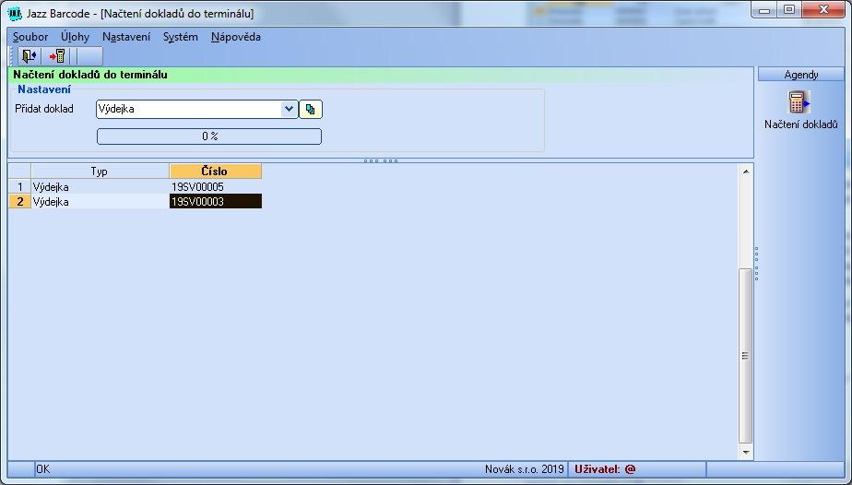Click the vertical scrollbar thumb
The height and width of the screenshot is (485, 852).
coord(745,356)
